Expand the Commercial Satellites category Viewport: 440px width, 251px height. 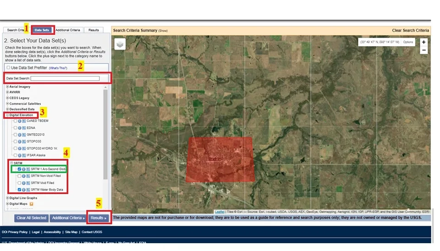click(8, 104)
